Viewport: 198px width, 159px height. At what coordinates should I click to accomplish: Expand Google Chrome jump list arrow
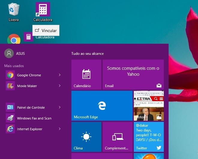60,75
